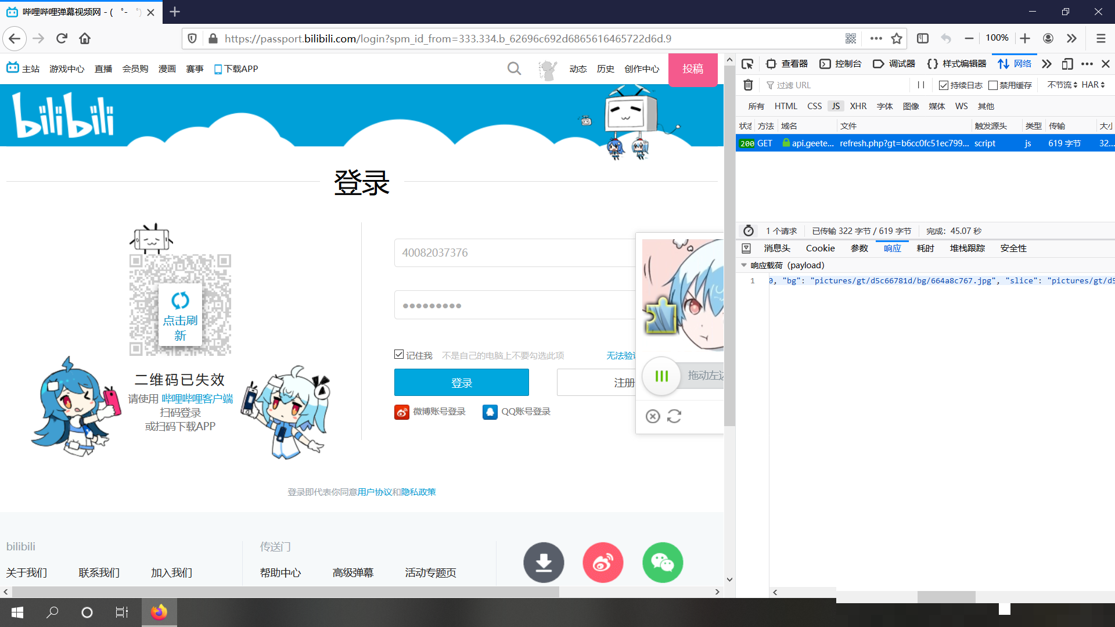Screen dimensions: 1115x627
Task: Click the username input field
Action: (x=515, y=253)
